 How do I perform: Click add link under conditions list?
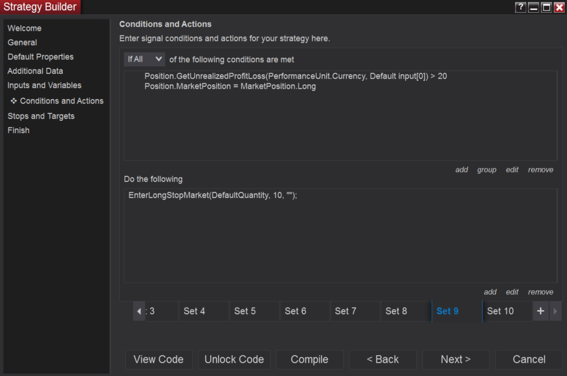462,170
